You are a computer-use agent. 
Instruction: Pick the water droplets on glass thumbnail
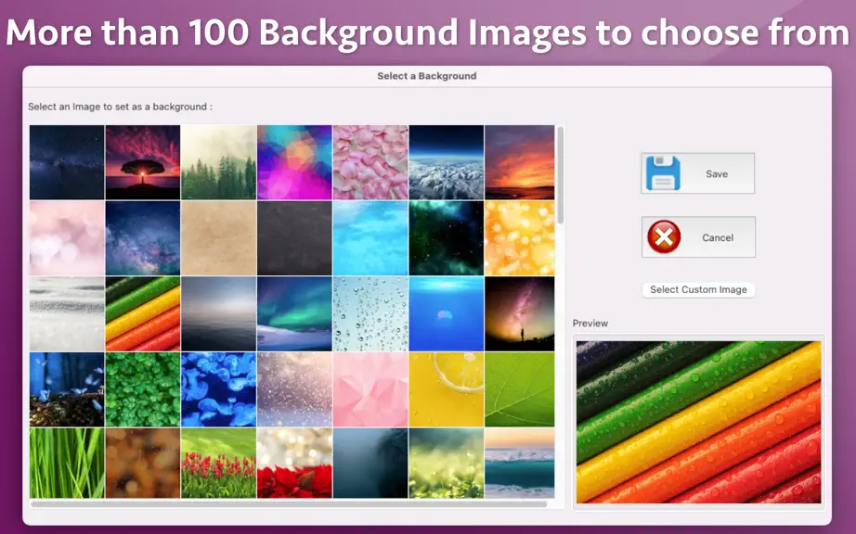tap(370, 314)
